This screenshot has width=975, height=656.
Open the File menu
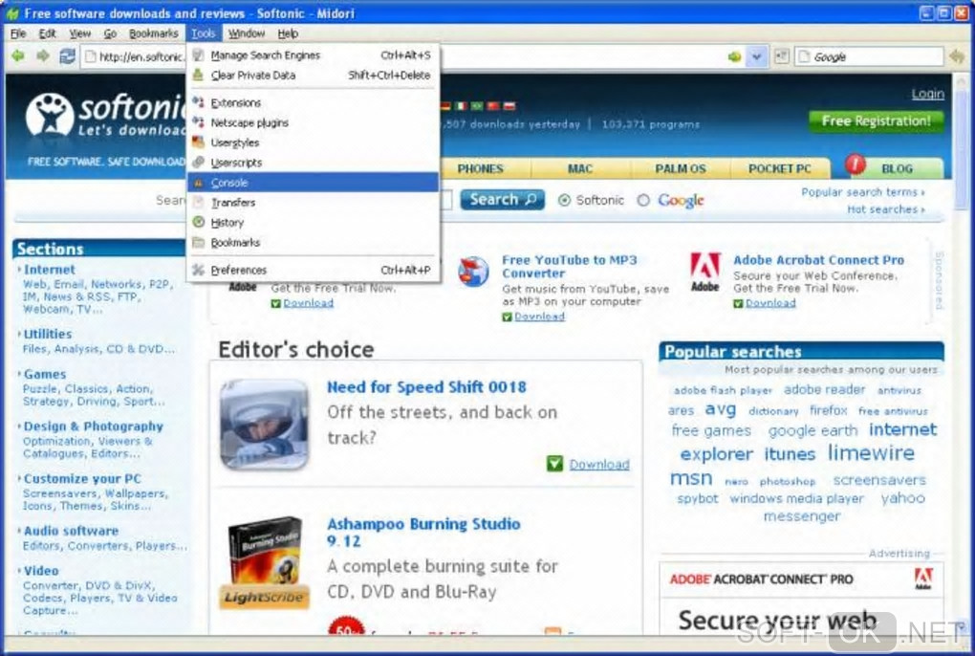pos(18,33)
